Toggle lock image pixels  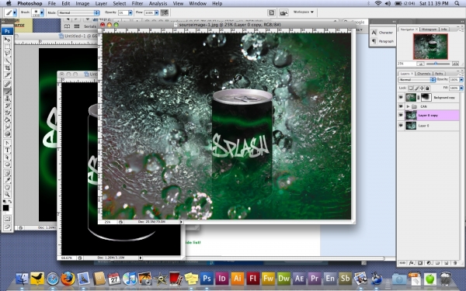[416, 88]
